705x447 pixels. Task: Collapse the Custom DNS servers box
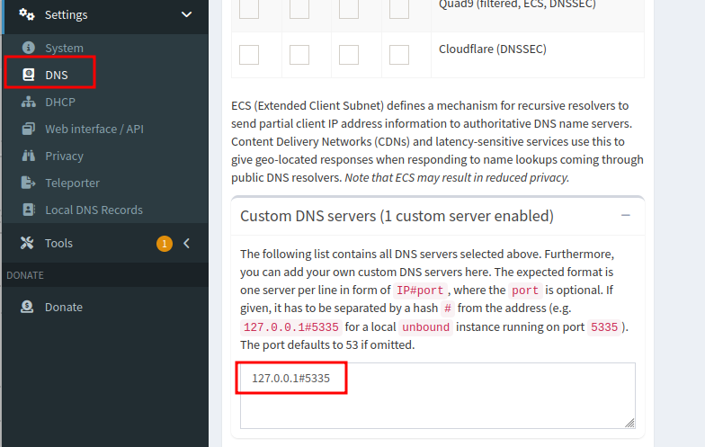click(626, 216)
